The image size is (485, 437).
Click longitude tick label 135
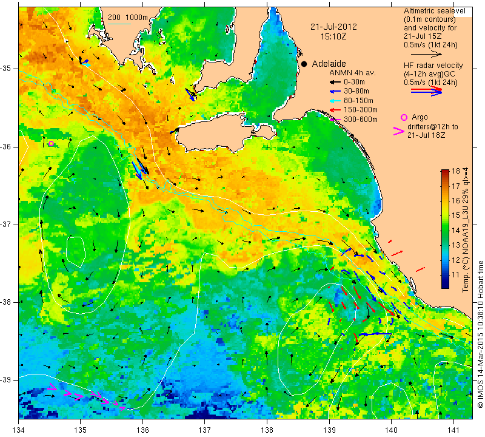[x=81, y=430]
